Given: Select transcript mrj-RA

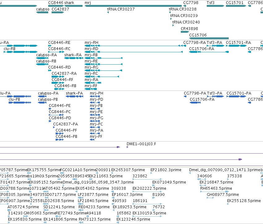Looking at the screenshot, I should (93, 83).
